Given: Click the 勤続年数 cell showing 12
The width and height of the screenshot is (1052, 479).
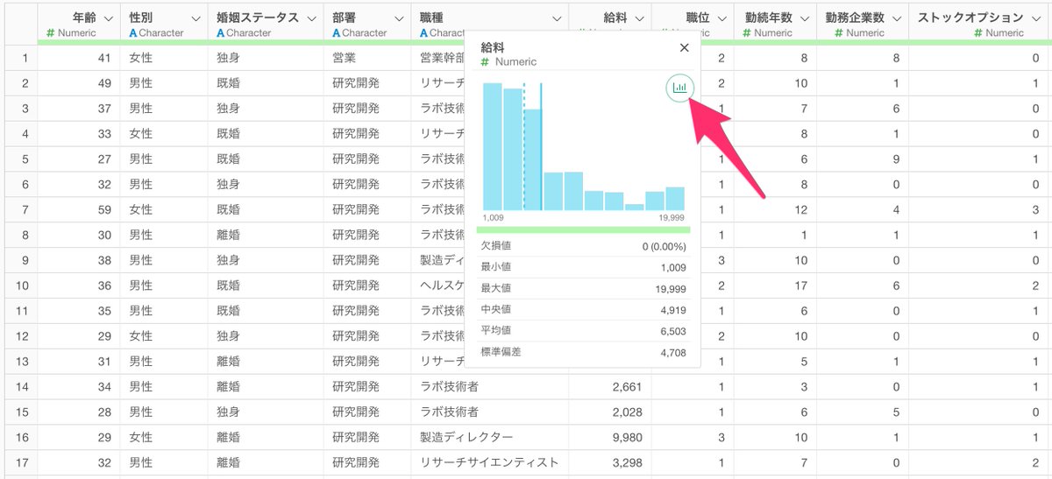Looking at the screenshot, I should tap(775, 210).
